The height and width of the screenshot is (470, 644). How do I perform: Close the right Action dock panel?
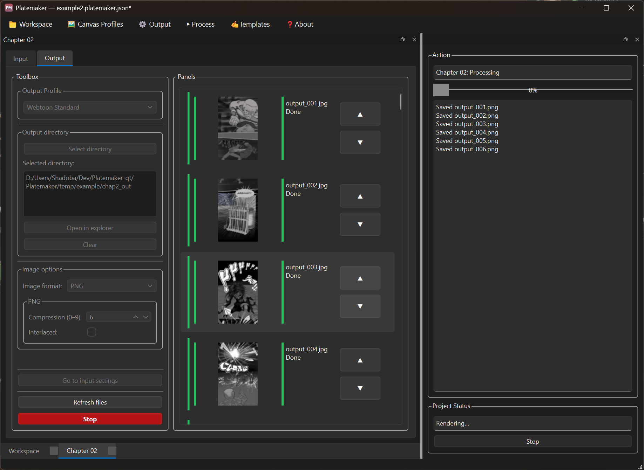pyautogui.click(x=637, y=40)
